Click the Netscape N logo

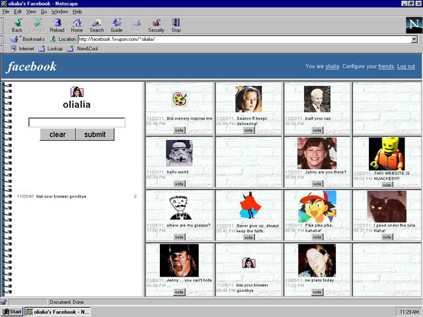(412, 25)
